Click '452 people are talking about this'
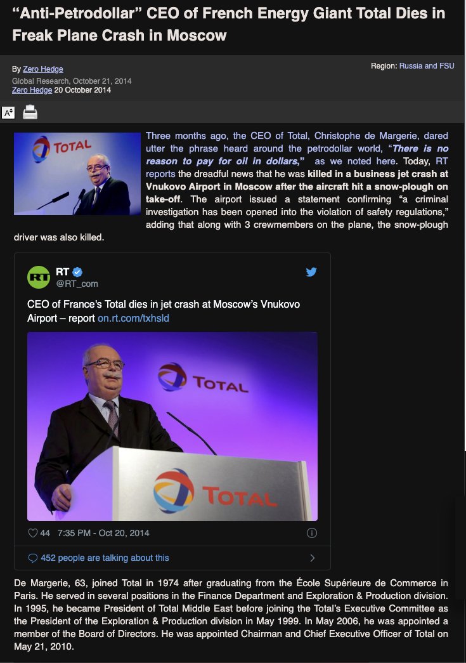 coord(105,558)
